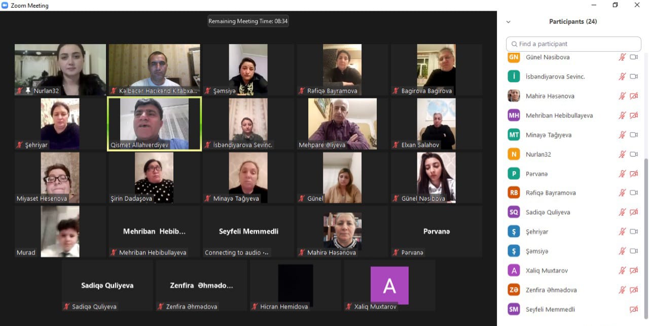This screenshot has width=649, height=326.
Task: Select Qismet Allahverdiyev's highlighted video tile
Action: click(x=154, y=124)
